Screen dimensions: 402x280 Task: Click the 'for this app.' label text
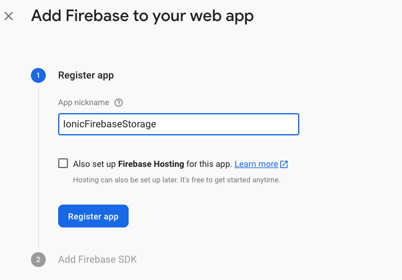coord(210,164)
